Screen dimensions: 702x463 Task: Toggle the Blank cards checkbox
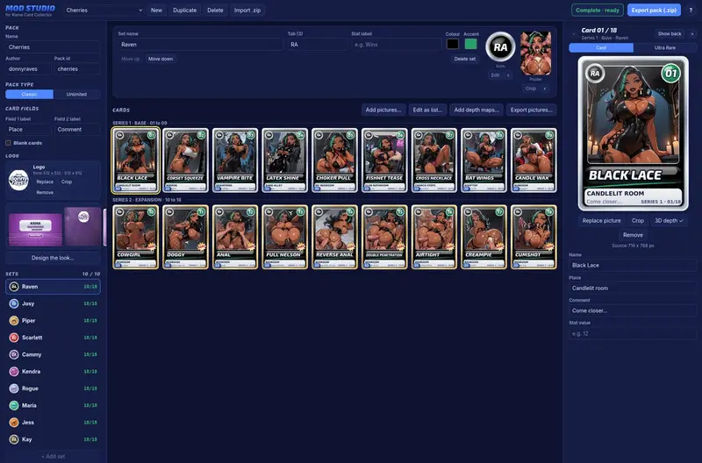pyautogui.click(x=8, y=143)
